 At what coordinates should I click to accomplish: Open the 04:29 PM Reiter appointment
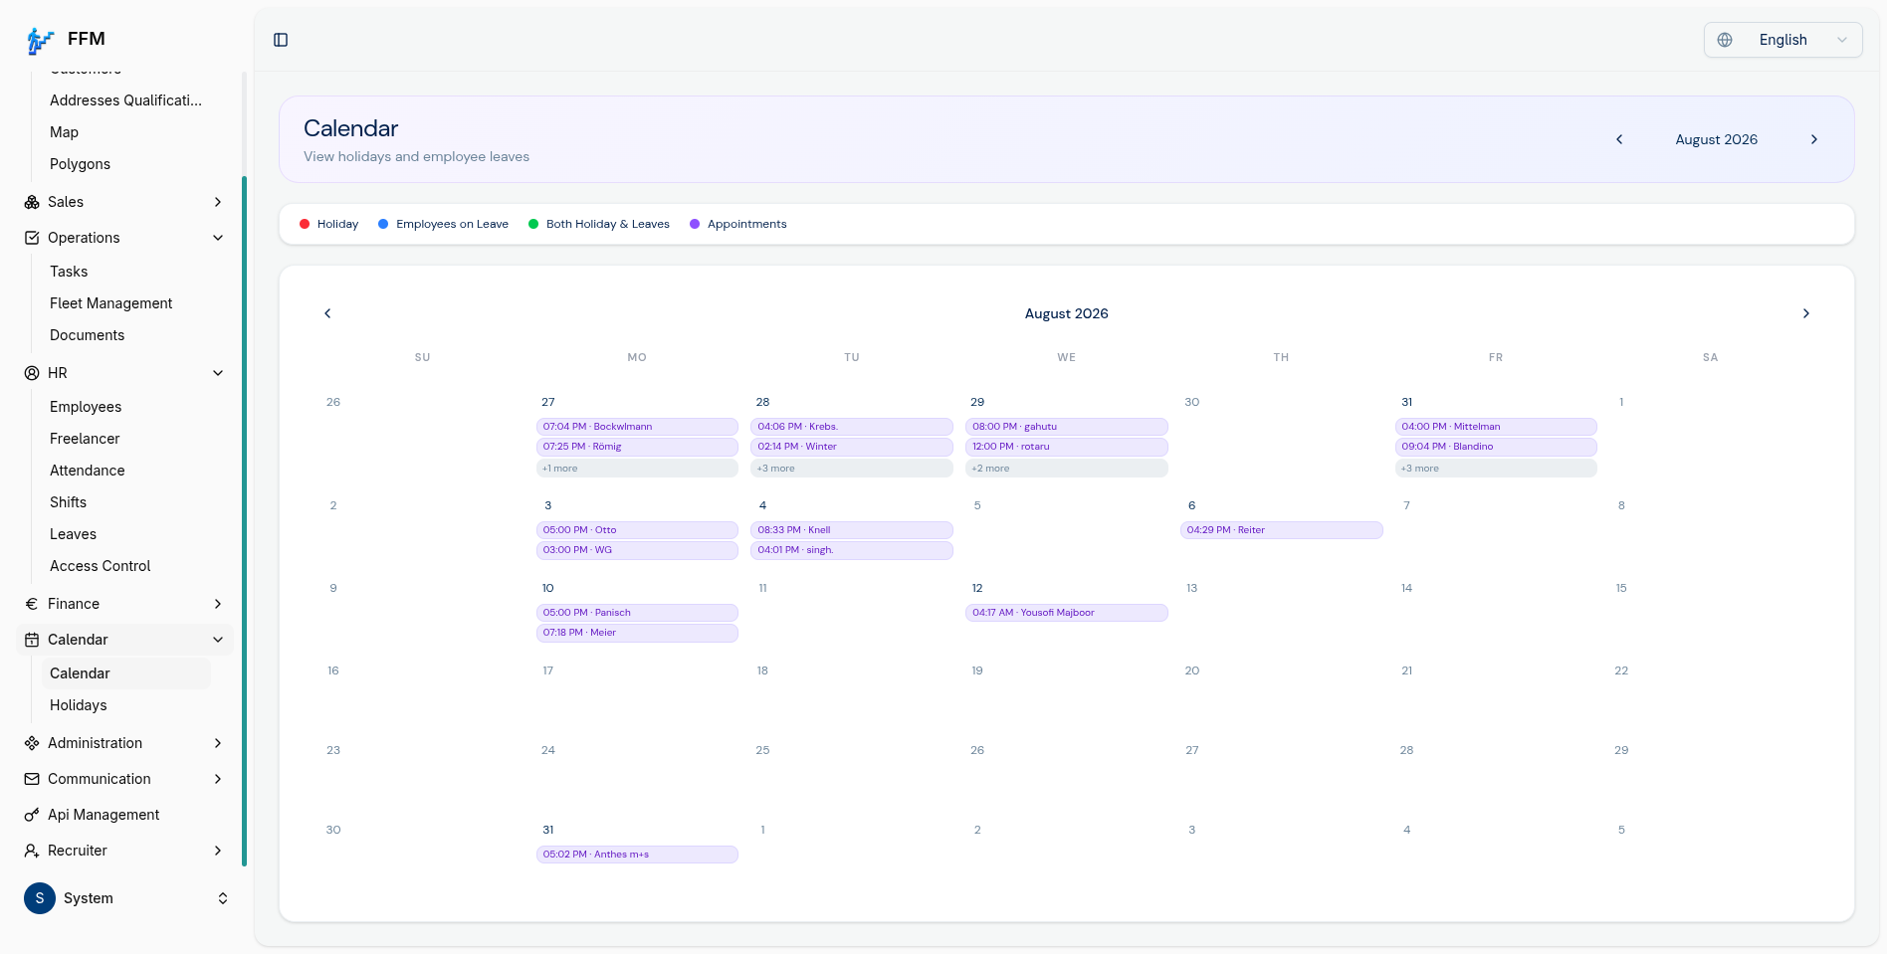[1281, 530]
